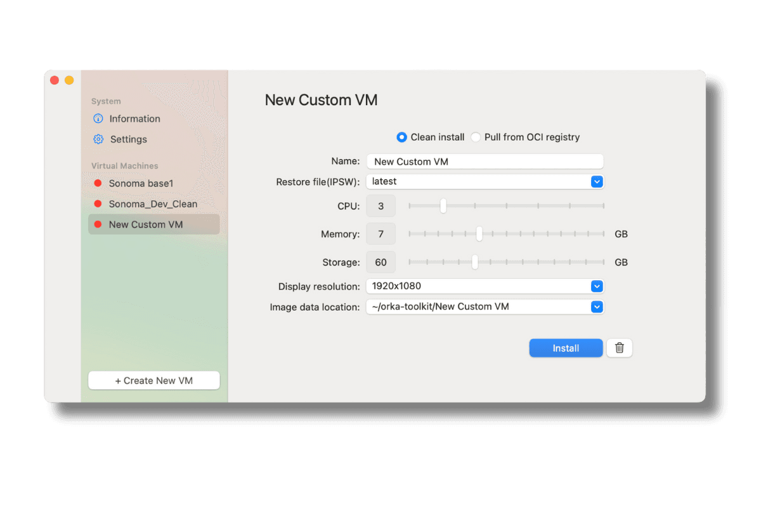Click the Create New VM button
The width and height of the screenshot is (761, 507).
[154, 380]
